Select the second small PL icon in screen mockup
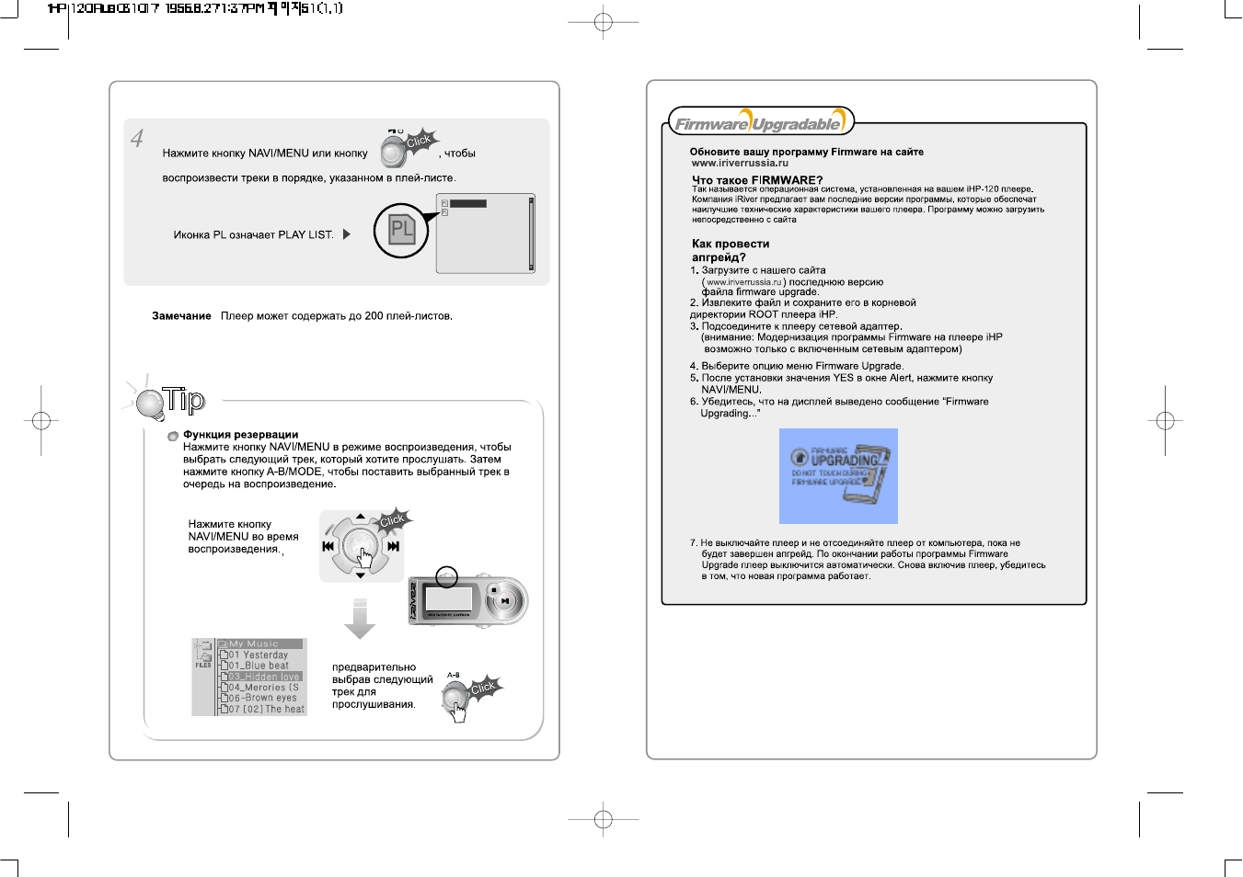This screenshot has width=1243, height=877. [x=444, y=212]
